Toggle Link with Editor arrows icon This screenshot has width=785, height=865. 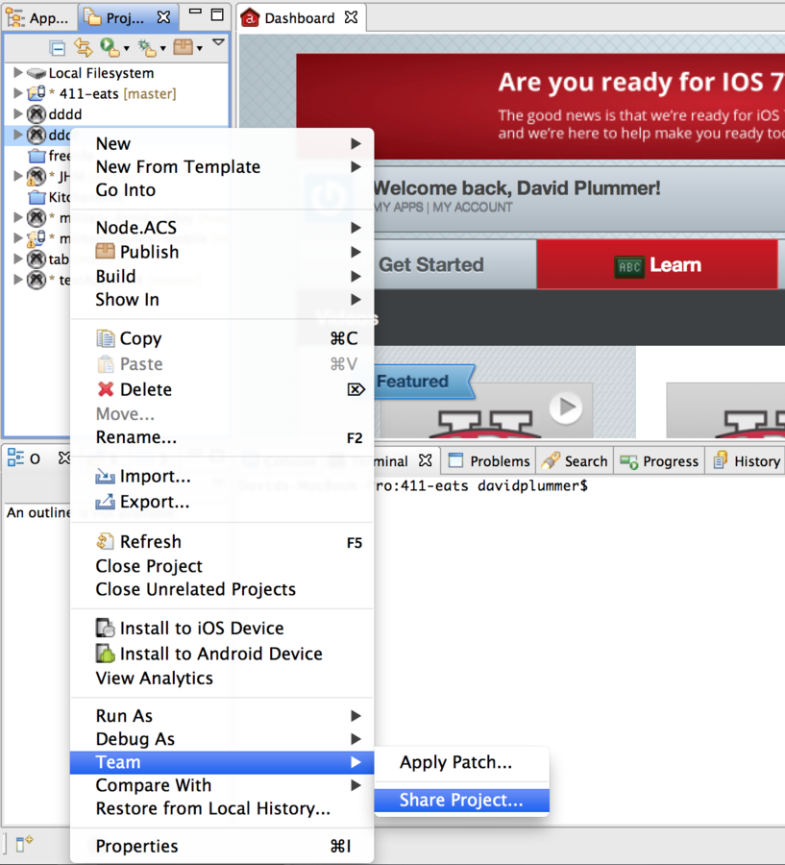84,47
